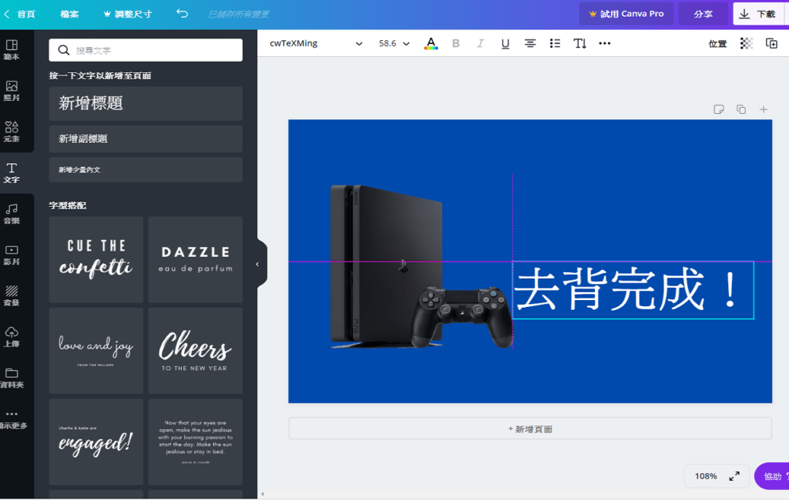This screenshot has height=500, width=789.
Task: Select the love and joy font combination
Action: pos(96,351)
